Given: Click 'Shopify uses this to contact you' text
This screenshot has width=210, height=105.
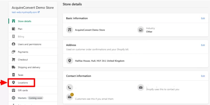Looking at the screenshot, I should coord(163,89).
